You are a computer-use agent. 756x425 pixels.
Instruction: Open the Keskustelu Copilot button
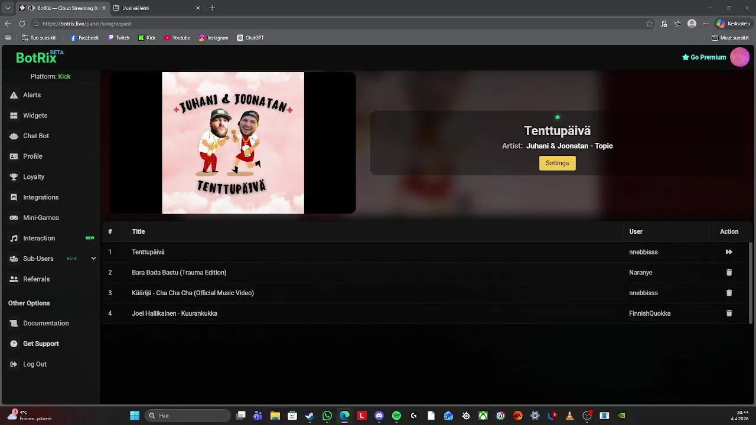point(733,24)
